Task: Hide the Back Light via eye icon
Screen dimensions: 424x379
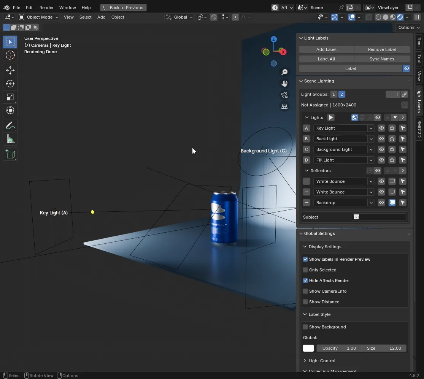Action: [381, 139]
